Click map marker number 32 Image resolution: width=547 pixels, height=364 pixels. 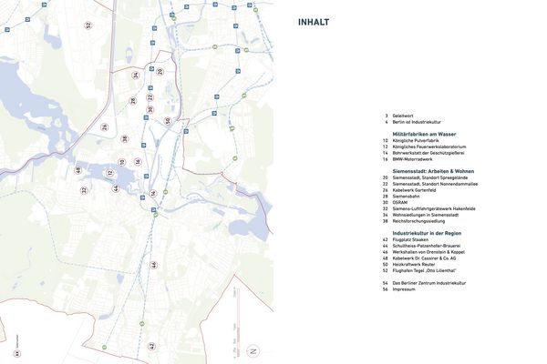(x=84, y=190)
